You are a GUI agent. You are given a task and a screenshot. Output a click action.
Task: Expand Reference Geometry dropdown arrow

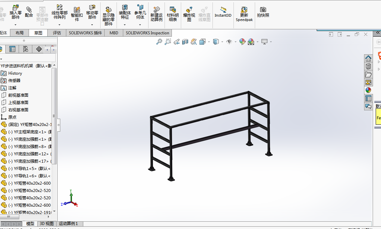click(140, 25)
